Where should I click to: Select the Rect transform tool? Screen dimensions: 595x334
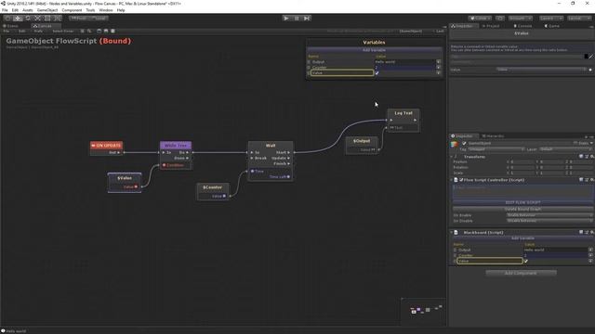[47, 19]
